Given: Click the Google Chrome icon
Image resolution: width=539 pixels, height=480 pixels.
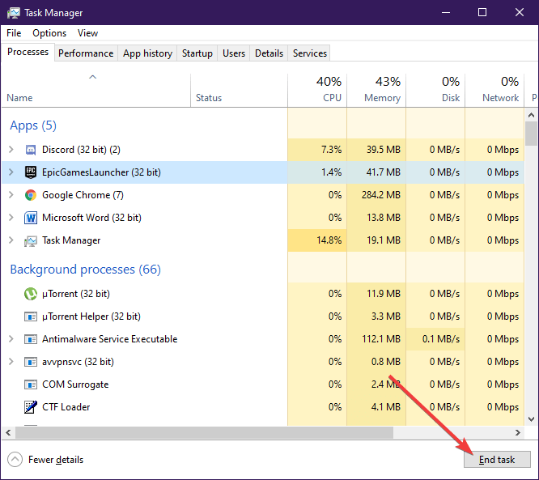Looking at the screenshot, I should pyautogui.click(x=31, y=195).
